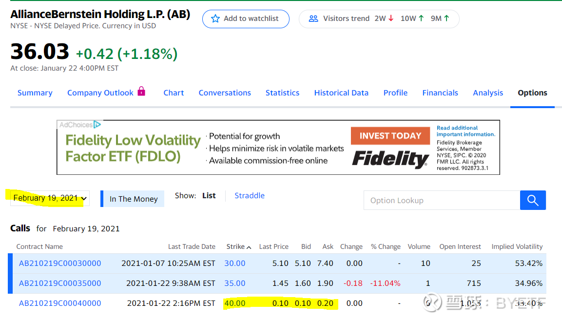Click the +0.42 (+1.18%) price change
The image size is (562, 320).
127,54
